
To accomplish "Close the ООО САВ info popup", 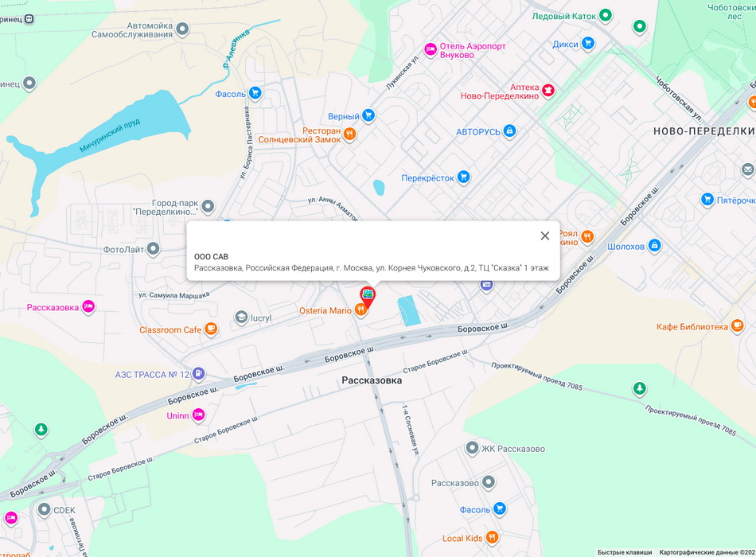I will point(545,236).
